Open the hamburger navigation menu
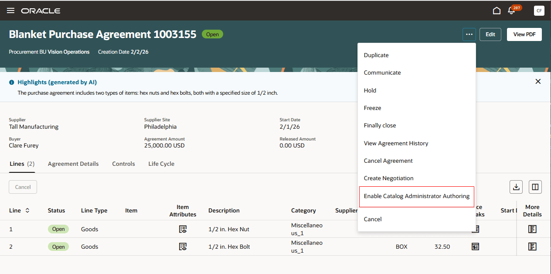This screenshot has width=551, height=274. pyautogui.click(x=10, y=10)
